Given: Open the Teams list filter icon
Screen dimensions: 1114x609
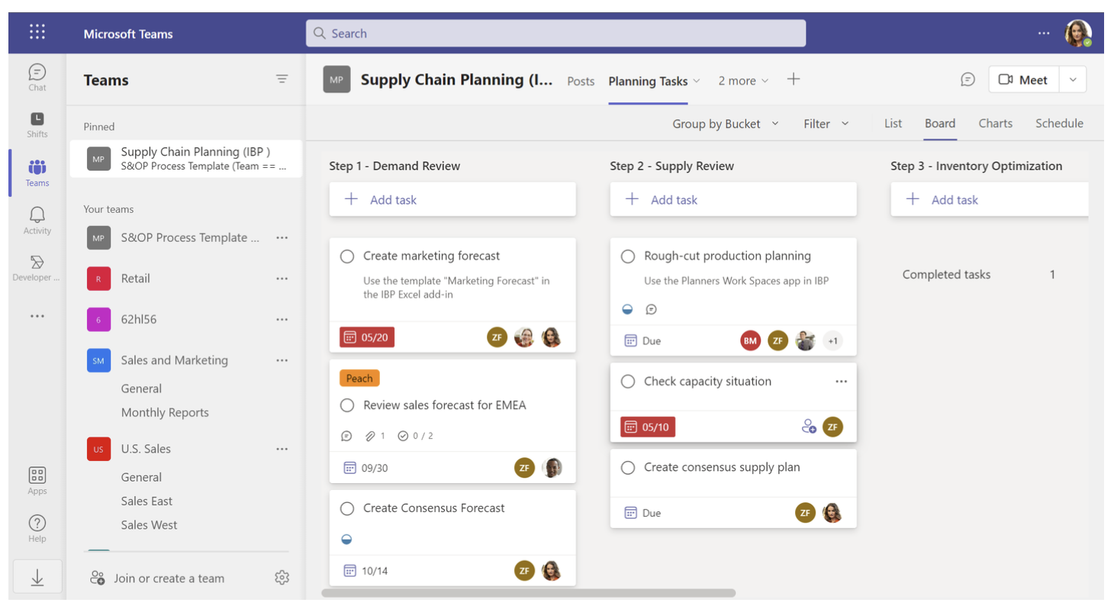Looking at the screenshot, I should click(282, 79).
